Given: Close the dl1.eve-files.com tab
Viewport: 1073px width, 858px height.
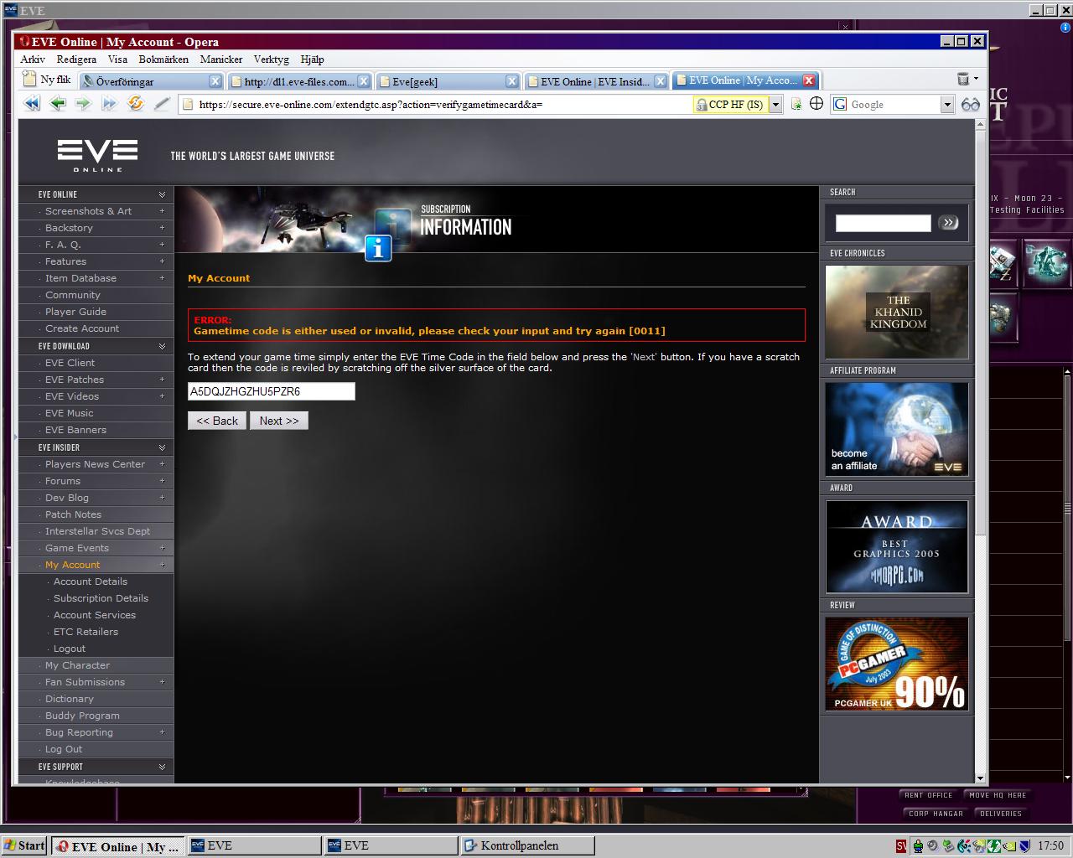Looking at the screenshot, I should [364, 81].
